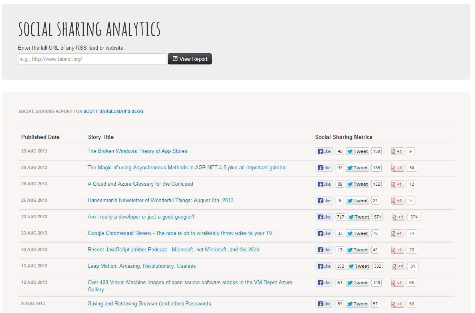Like the Google Chromecast Review story

(324, 233)
